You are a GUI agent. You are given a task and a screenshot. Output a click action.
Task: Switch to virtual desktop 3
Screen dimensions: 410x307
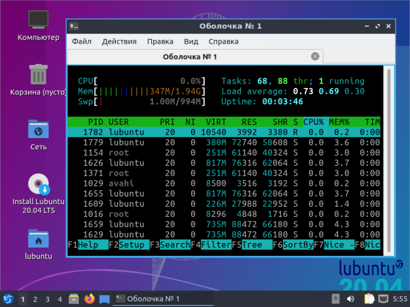(48, 299)
